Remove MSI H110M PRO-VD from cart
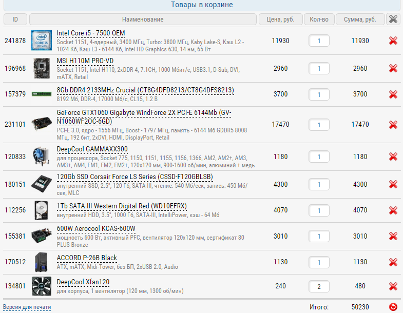The width and height of the screenshot is (403, 313). (393, 68)
